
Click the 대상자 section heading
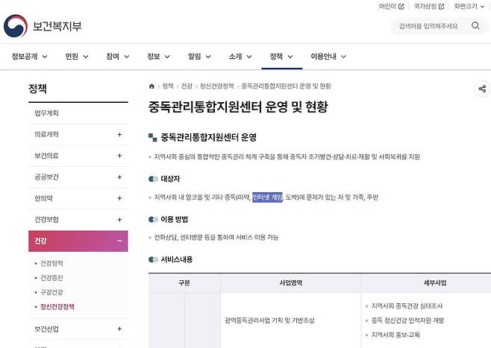170,179
